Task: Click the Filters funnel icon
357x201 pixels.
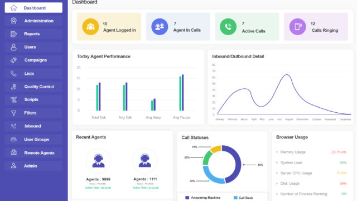Action: (13, 113)
